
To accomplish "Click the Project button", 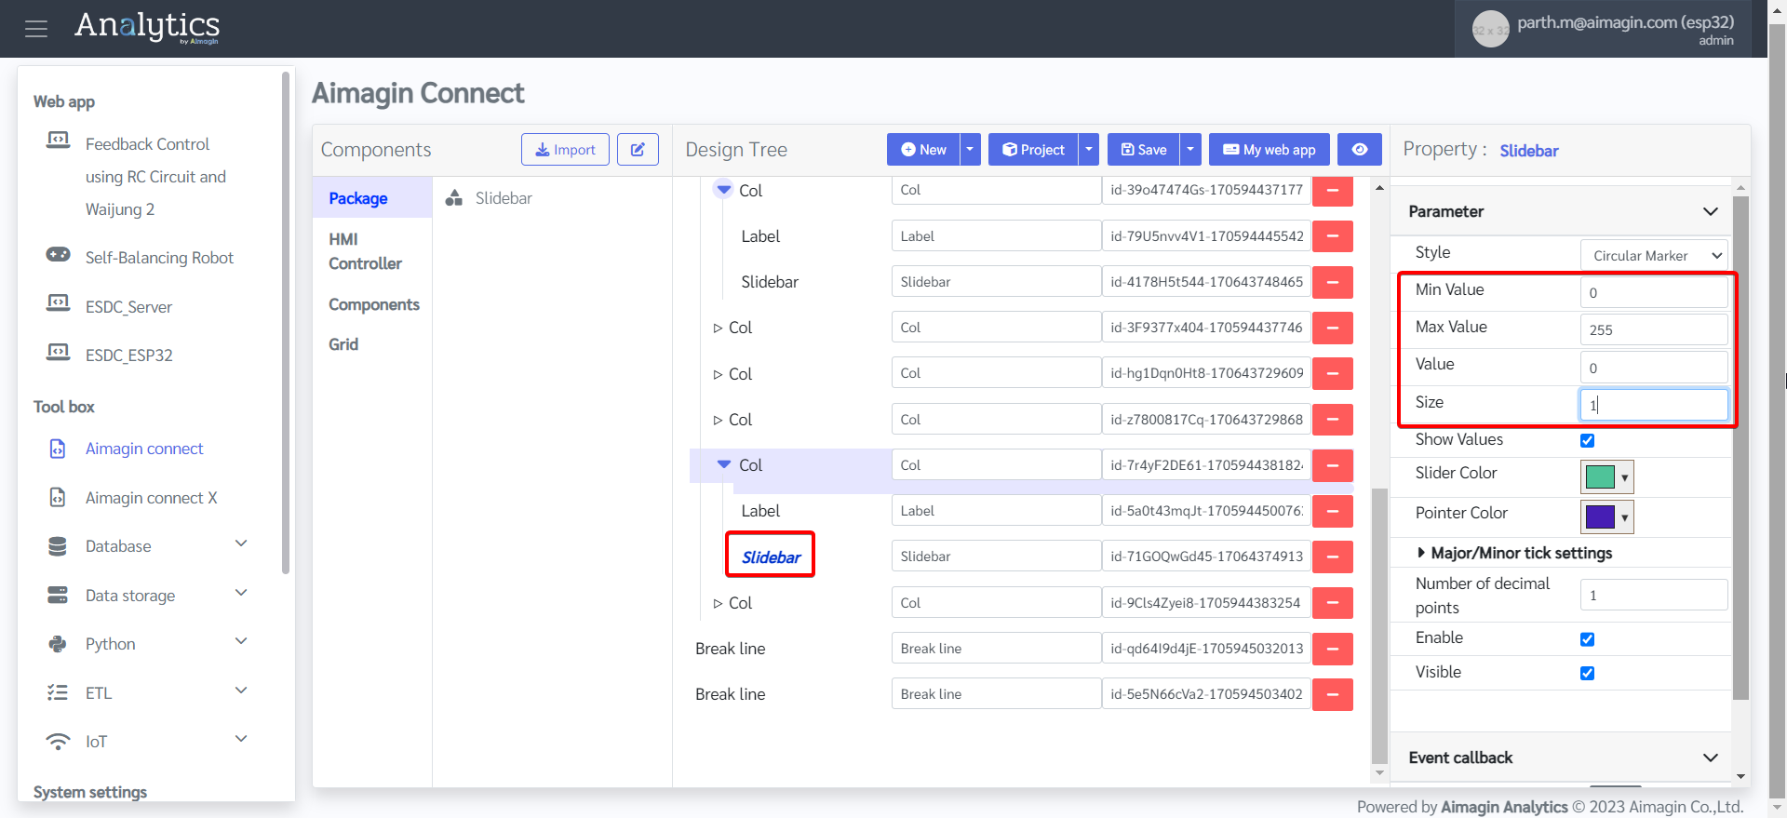I will tap(1033, 150).
